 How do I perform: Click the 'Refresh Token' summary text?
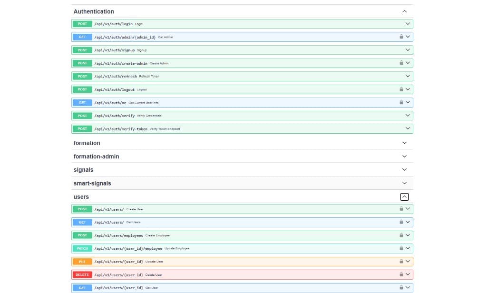[x=149, y=77]
